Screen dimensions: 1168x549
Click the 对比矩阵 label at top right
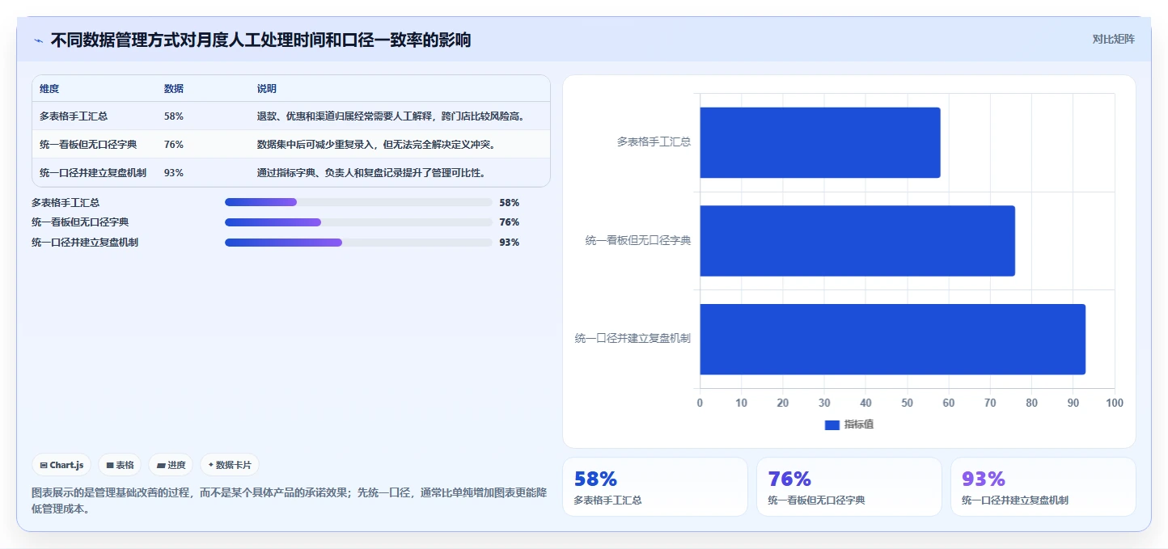click(1113, 39)
